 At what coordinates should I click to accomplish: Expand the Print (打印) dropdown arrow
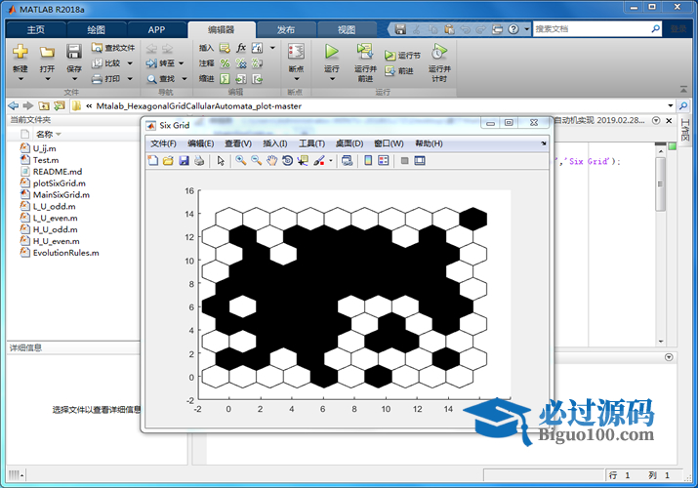(x=127, y=79)
